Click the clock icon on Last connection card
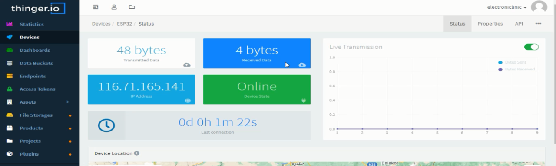Viewport: 556px width, 166px height. tap(106, 125)
